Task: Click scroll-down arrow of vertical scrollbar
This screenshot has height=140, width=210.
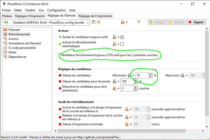Action: point(207,126)
